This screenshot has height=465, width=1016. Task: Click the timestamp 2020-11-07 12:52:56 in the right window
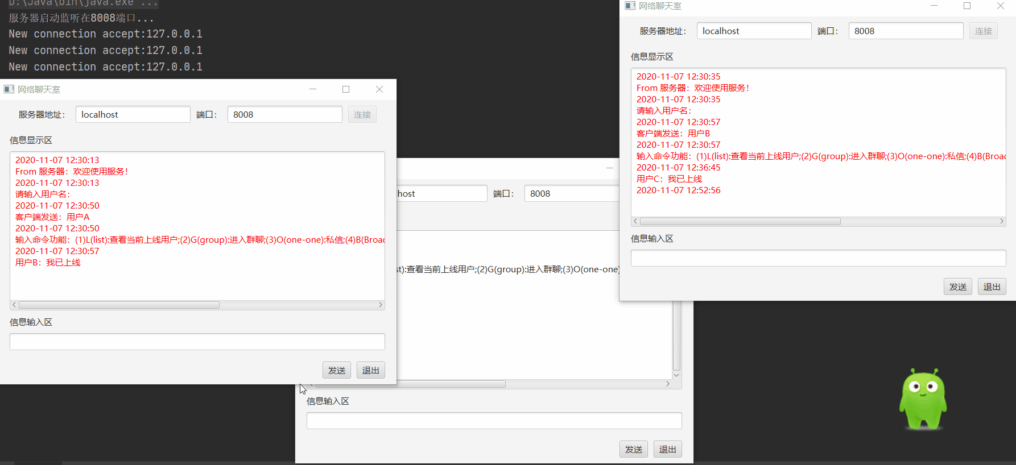click(x=678, y=190)
